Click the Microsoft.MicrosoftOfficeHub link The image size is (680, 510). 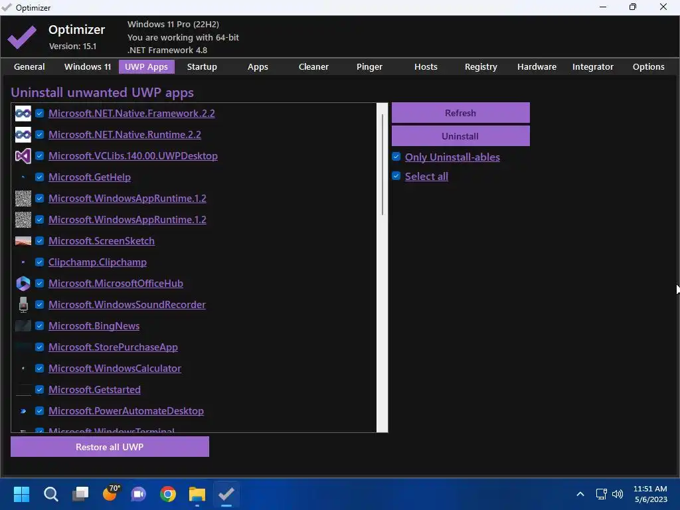[116, 283]
